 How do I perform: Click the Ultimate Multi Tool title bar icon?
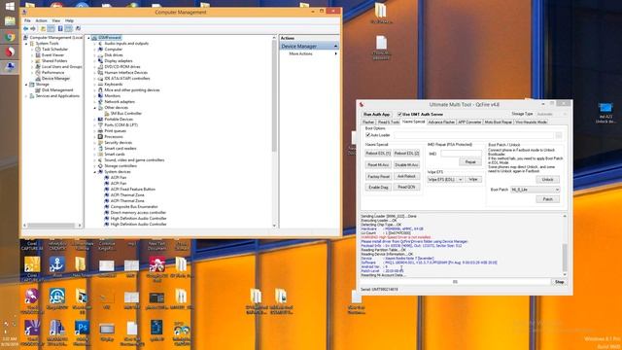(x=362, y=104)
